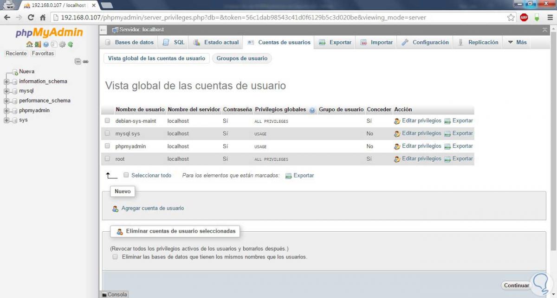Open navigation panel settings gear icon

tap(62, 44)
